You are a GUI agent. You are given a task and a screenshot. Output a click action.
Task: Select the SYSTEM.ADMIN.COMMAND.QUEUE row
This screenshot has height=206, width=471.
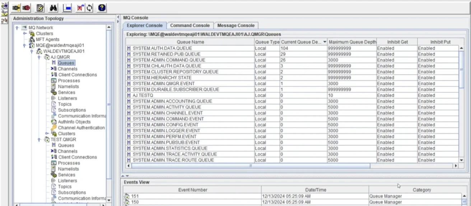pyautogui.click(x=292, y=60)
